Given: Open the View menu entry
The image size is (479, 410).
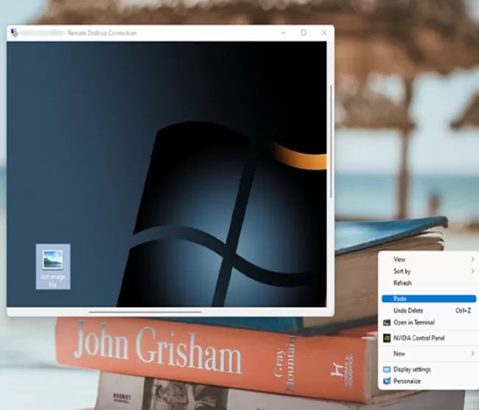Looking at the screenshot, I should [x=429, y=260].
